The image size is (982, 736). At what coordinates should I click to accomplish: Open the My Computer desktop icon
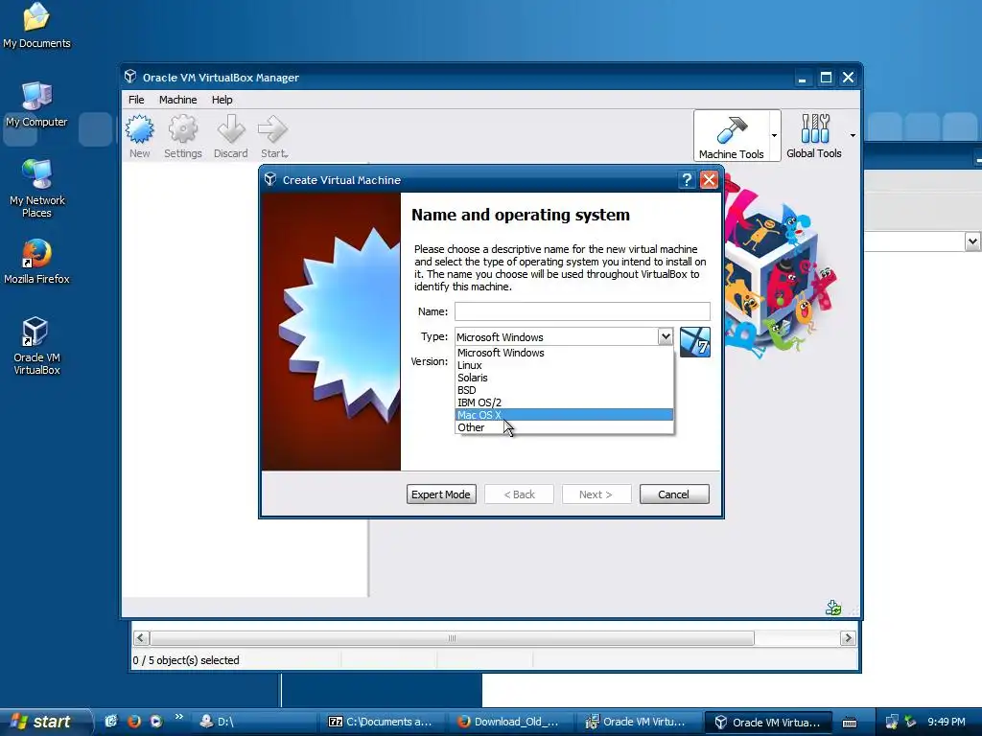[36, 105]
